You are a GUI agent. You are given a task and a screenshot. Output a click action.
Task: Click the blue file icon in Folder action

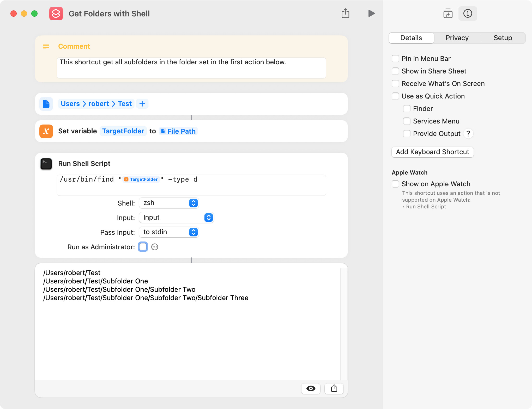46,104
